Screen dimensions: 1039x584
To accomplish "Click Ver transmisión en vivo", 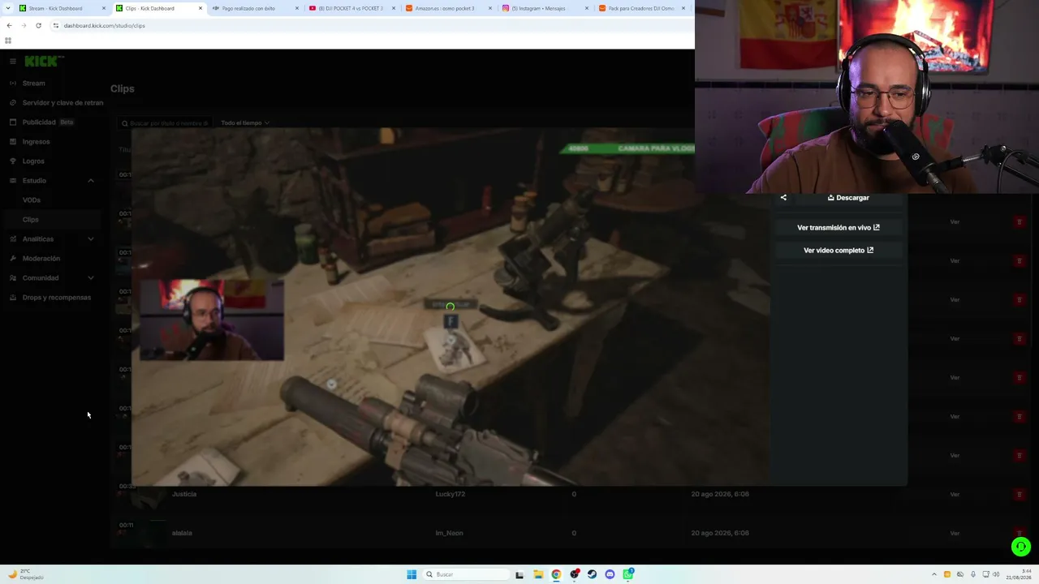I will [x=839, y=228].
